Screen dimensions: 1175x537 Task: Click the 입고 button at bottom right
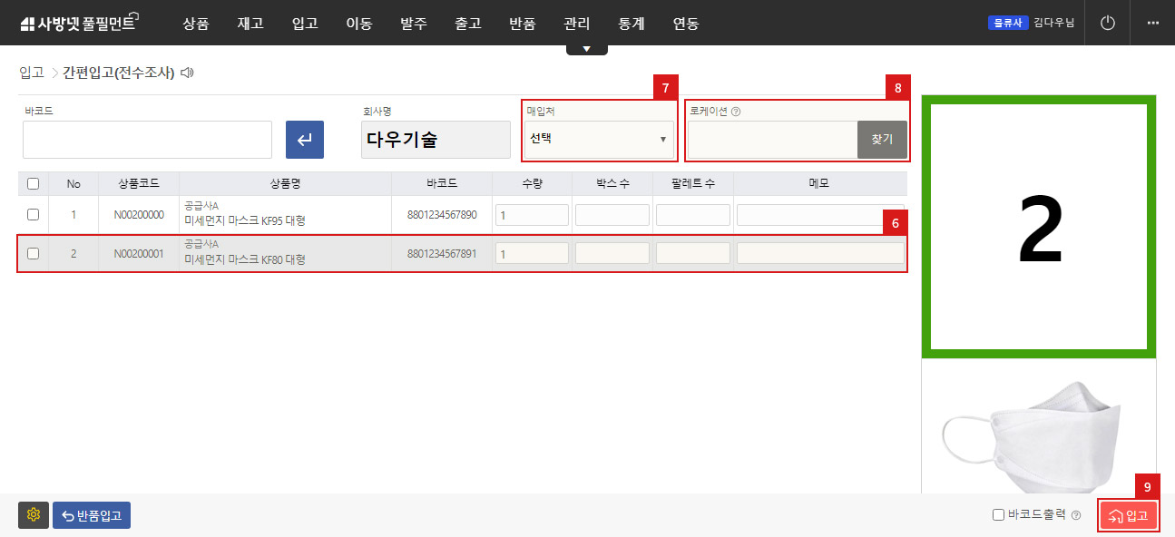tap(1128, 514)
